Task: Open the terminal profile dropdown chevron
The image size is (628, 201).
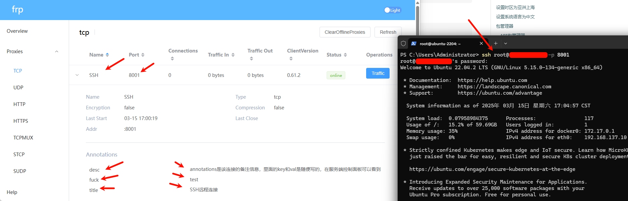Action: (x=506, y=43)
